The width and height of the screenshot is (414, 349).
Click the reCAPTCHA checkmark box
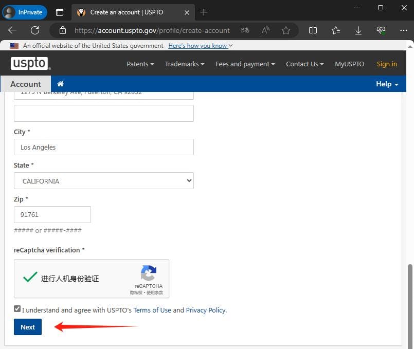(x=30, y=278)
